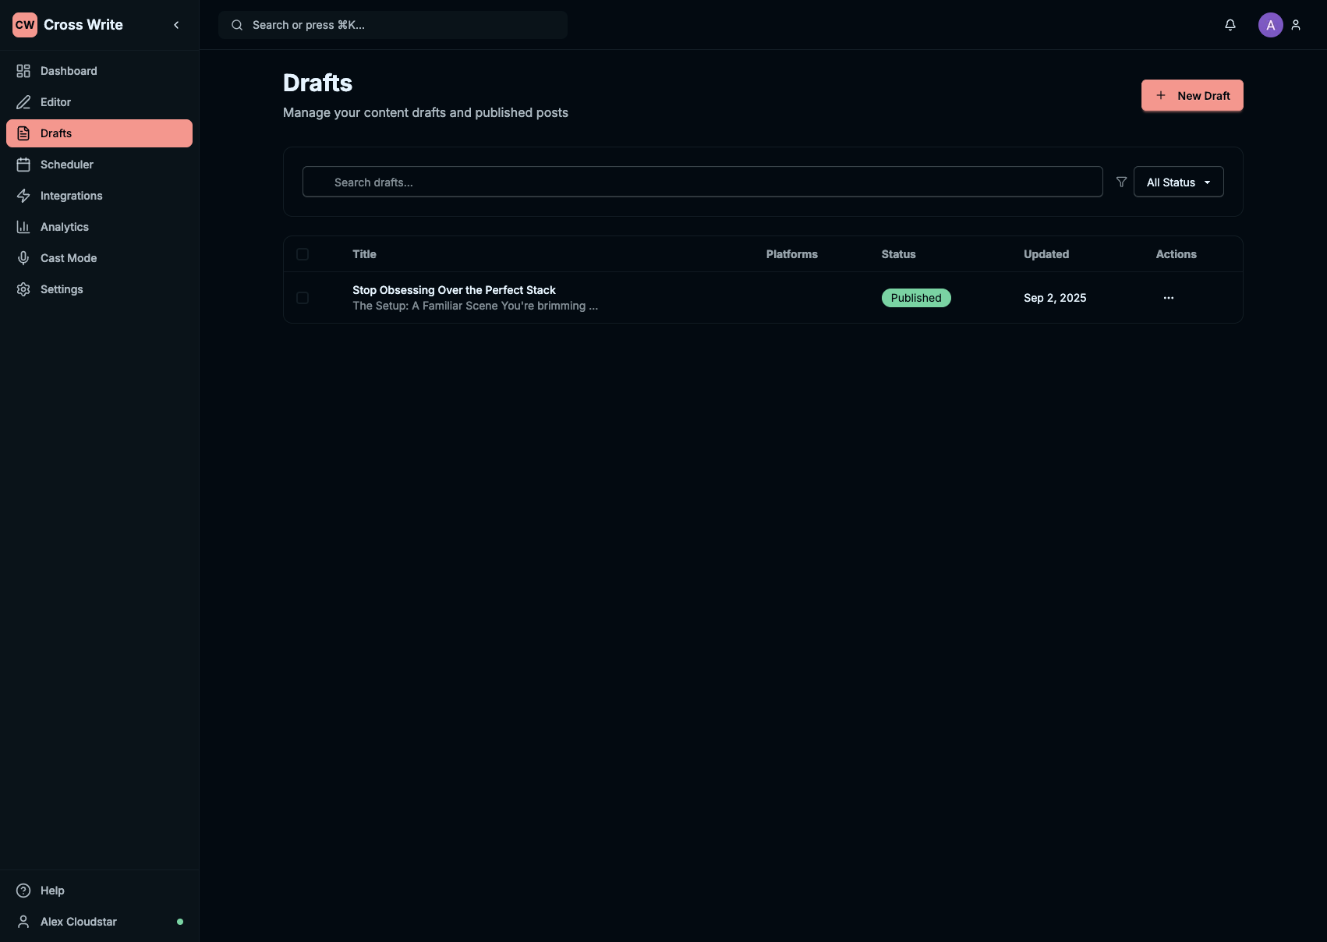Open the Stop Obsessing Over the Perfect Stack post
The width and height of the screenshot is (1327, 942).
454,290
